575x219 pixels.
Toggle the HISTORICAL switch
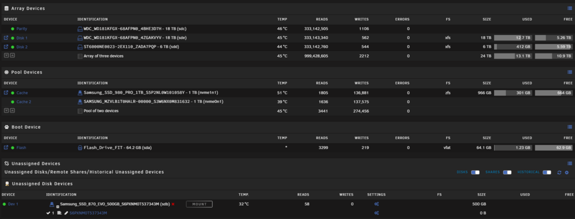click(547, 172)
